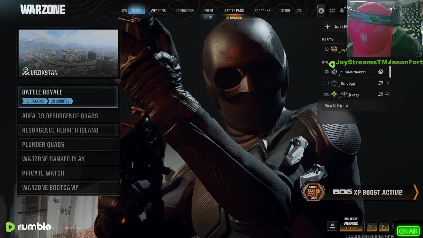Click the Warzone logo
Image resolution: width=423 pixels, height=238 pixels.
(42, 10)
